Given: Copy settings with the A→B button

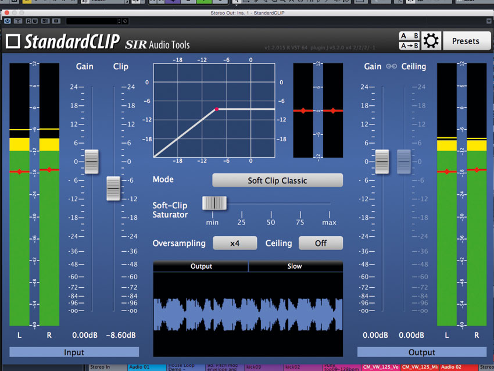Looking at the screenshot, I should pos(410,45).
